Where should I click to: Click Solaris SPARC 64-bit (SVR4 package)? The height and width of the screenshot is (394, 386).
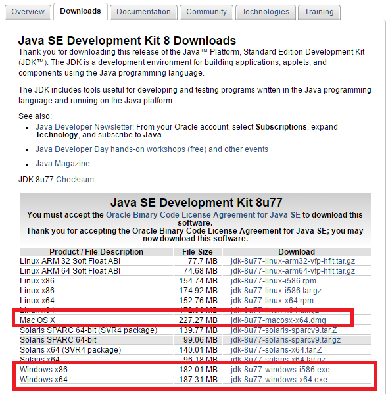[x=88, y=330]
